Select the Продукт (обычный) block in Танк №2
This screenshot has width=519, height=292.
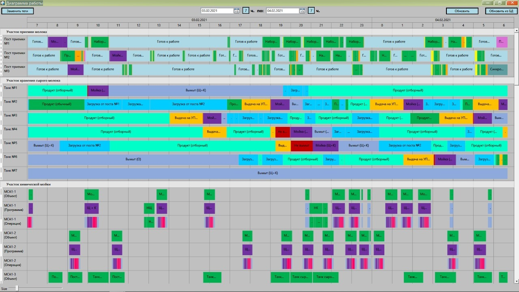click(57, 104)
